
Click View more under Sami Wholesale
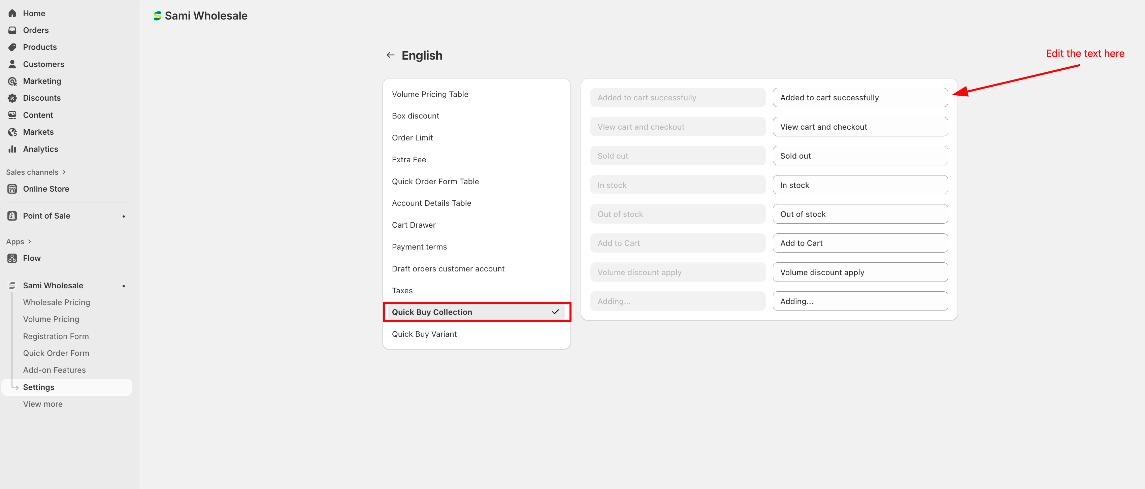point(43,404)
